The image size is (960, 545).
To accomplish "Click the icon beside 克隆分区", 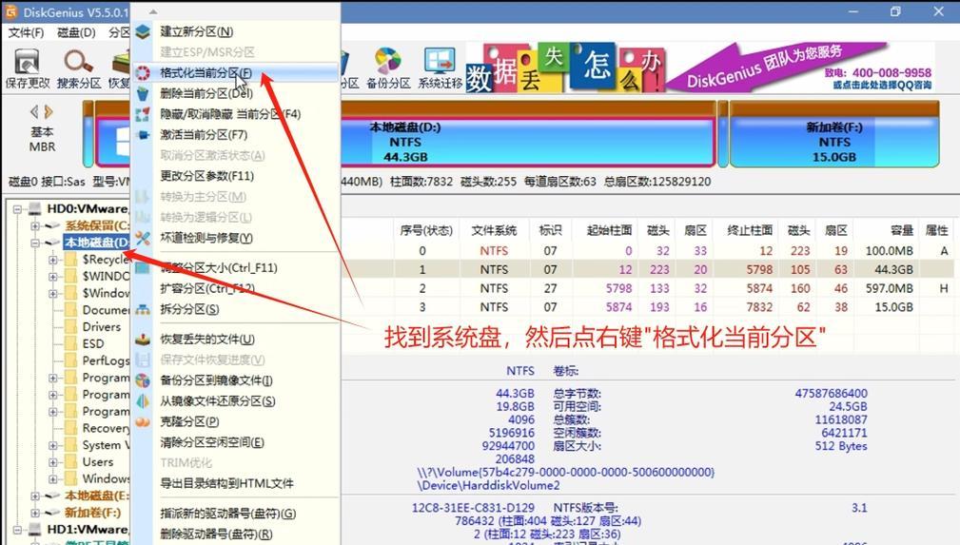I will pyautogui.click(x=143, y=422).
